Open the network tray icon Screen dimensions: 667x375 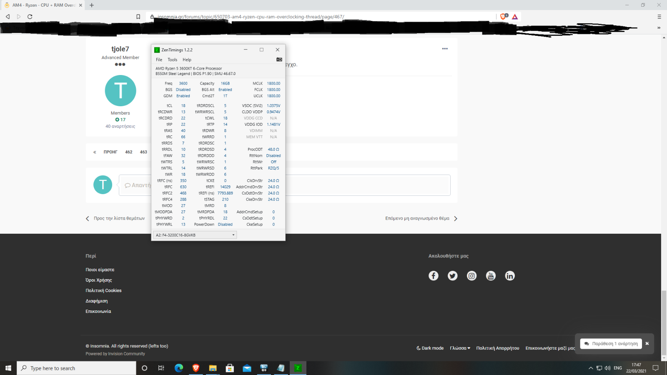tap(599, 368)
